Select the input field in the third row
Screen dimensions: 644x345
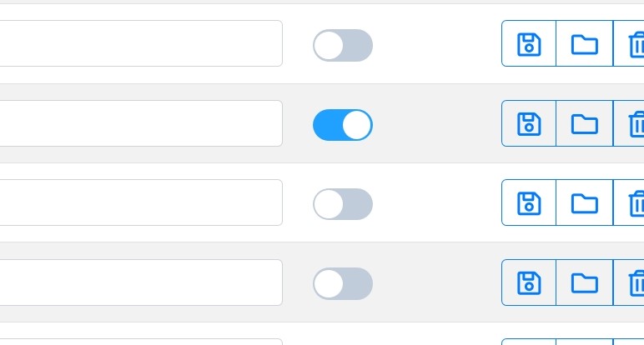pyautogui.click(x=140, y=203)
